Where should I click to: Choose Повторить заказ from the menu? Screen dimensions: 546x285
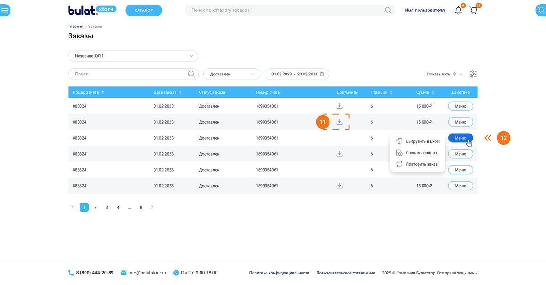pyautogui.click(x=421, y=164)
